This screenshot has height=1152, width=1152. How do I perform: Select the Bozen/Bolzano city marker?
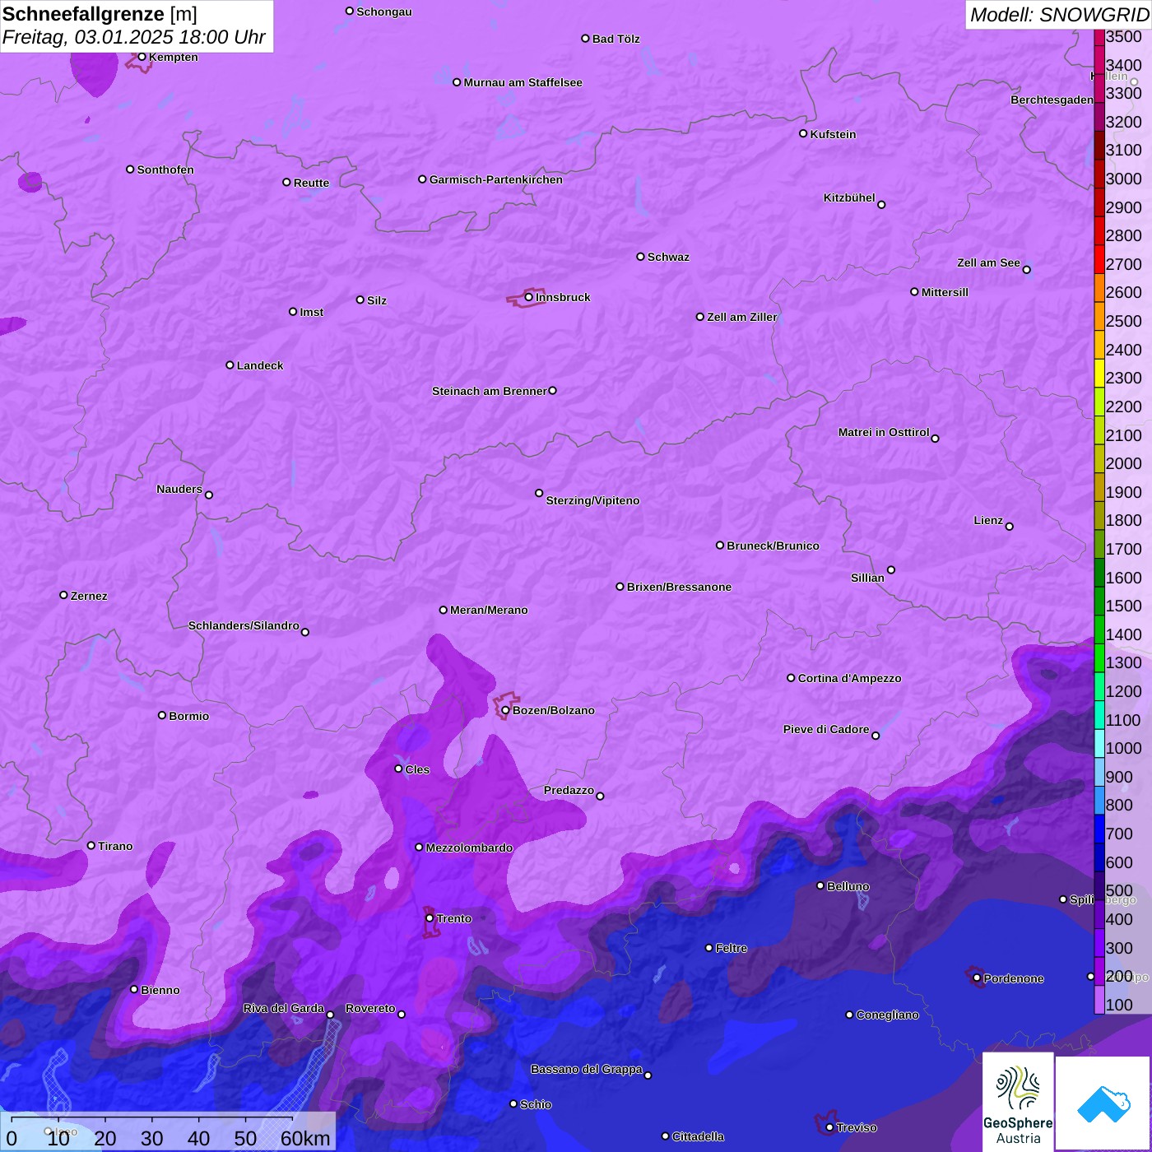(505, 710)
